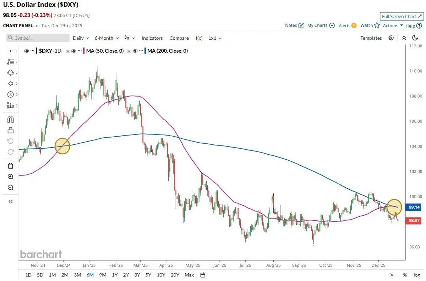Remove the MA (200, Close, 0) indicator

click(x=130, y=51)
